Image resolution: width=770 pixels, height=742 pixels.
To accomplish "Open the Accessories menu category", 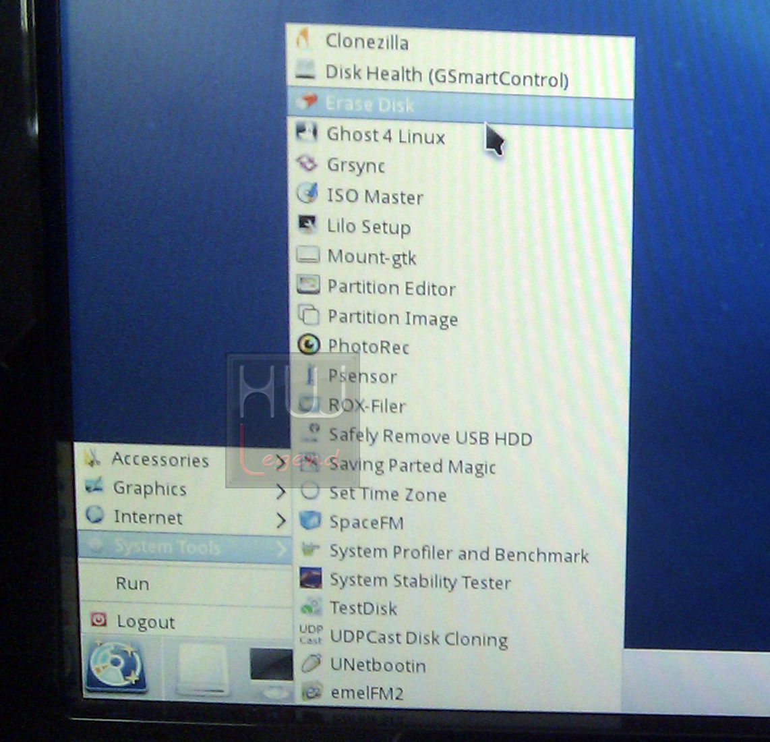I will pos(185,460).
